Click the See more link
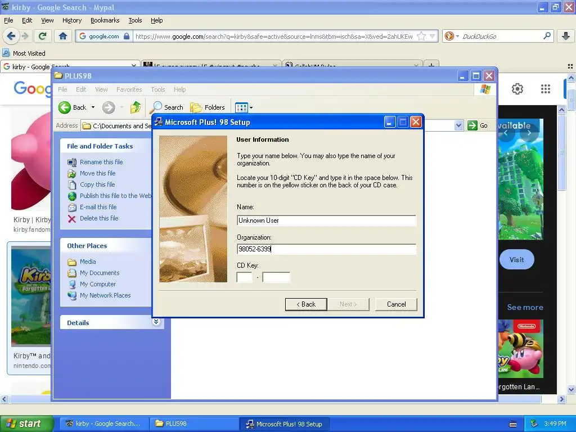Viewport: 576px width, 432px height. pyautogui.click(x=525, y=307)
